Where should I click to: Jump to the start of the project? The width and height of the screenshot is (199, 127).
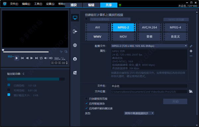[22, 58]
